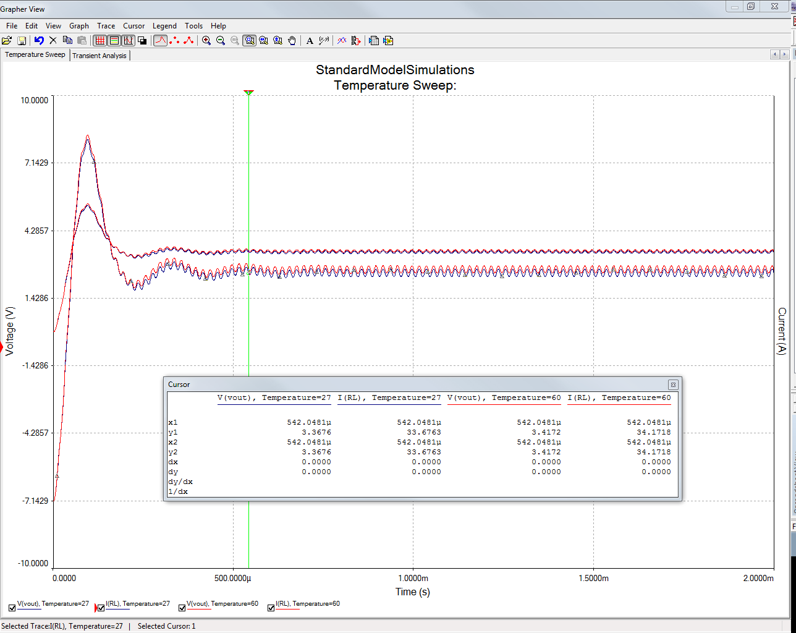Image resolution: width=796 pixels, height=633 pixels.
Task: Uncheck I(RL), Temperature=27 legend checkbox
Action: pyautogui.click(x=101, y=608)
